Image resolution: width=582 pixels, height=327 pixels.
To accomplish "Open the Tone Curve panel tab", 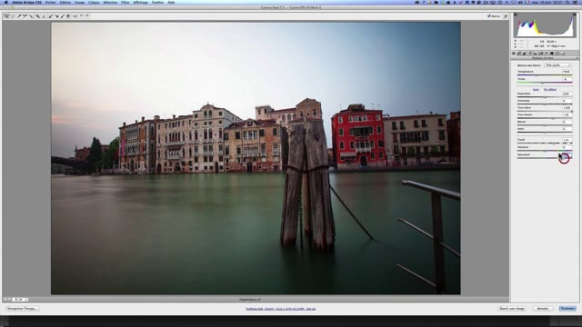I will tap(519, 54).
